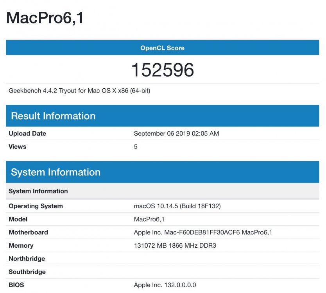Click the Northbridge label

pyautogui.click(x=27, y=259)
